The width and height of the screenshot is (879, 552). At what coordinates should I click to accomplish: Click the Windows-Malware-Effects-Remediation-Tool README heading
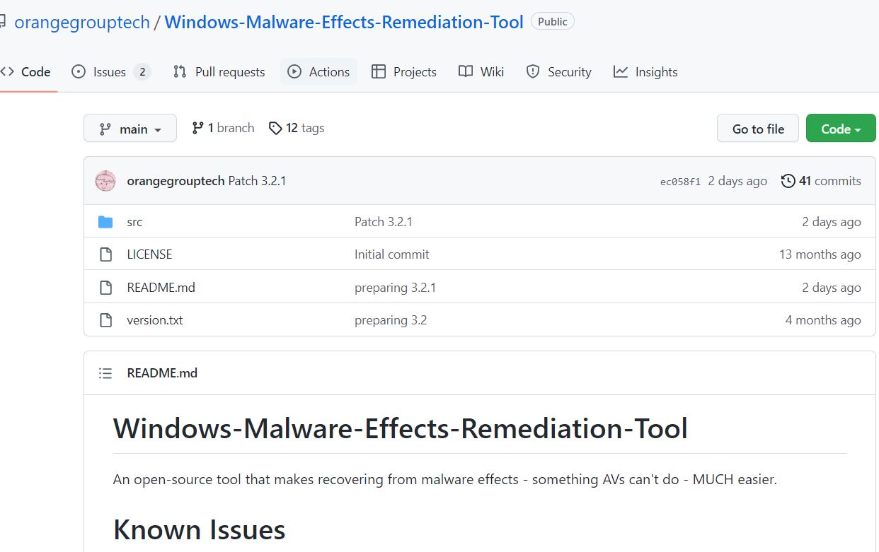(401, 428)
